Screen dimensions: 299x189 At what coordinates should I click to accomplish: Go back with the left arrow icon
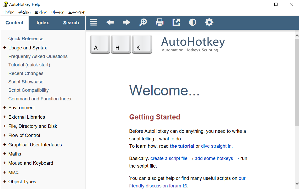pyautogui.click(x=110, y=22)
